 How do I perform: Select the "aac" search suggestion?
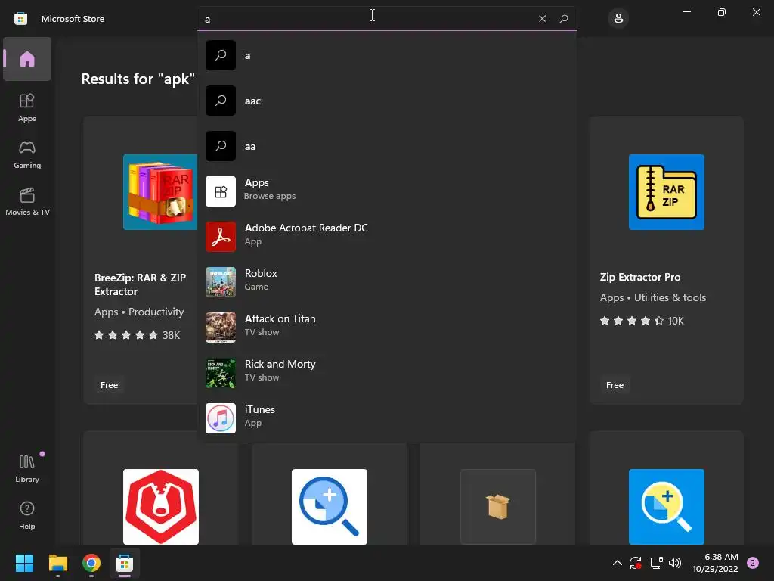386,101
